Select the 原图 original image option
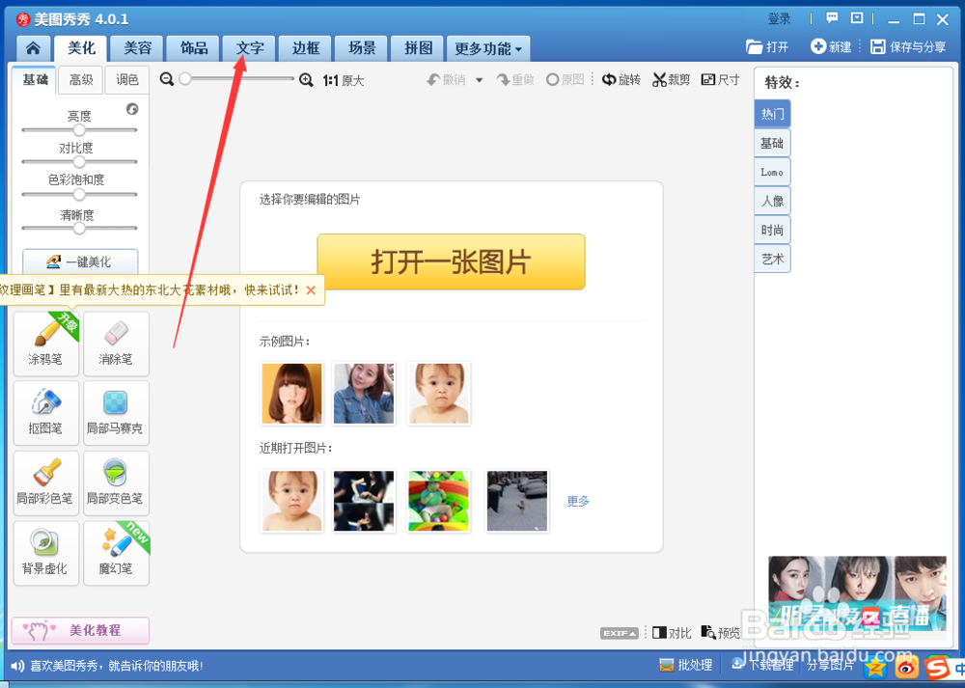This screenshot has height=688, width=965. pyautogui.click(x=565, y=80)
